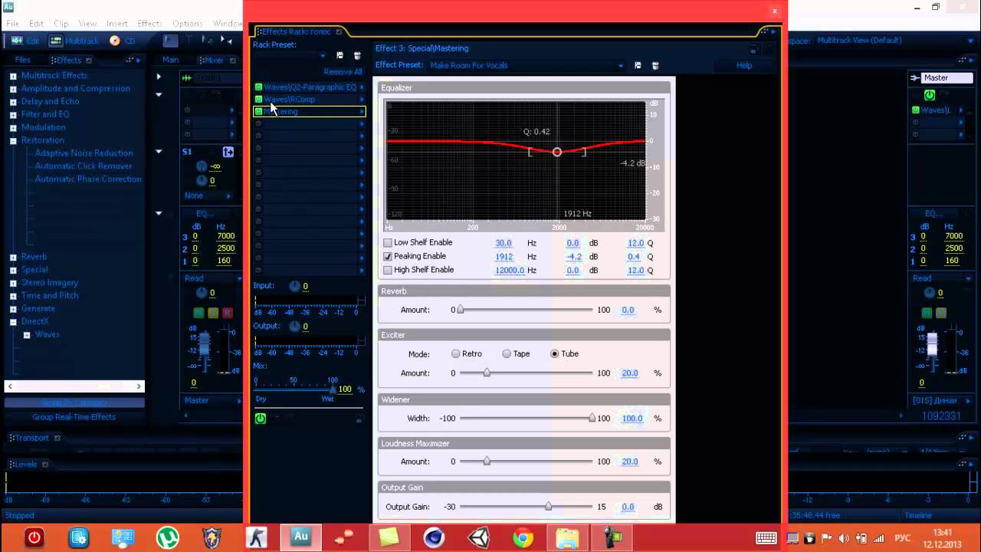Switch to the Files panel tab
This screenshot has height=552, width=981.
click(x=23, y=60)
